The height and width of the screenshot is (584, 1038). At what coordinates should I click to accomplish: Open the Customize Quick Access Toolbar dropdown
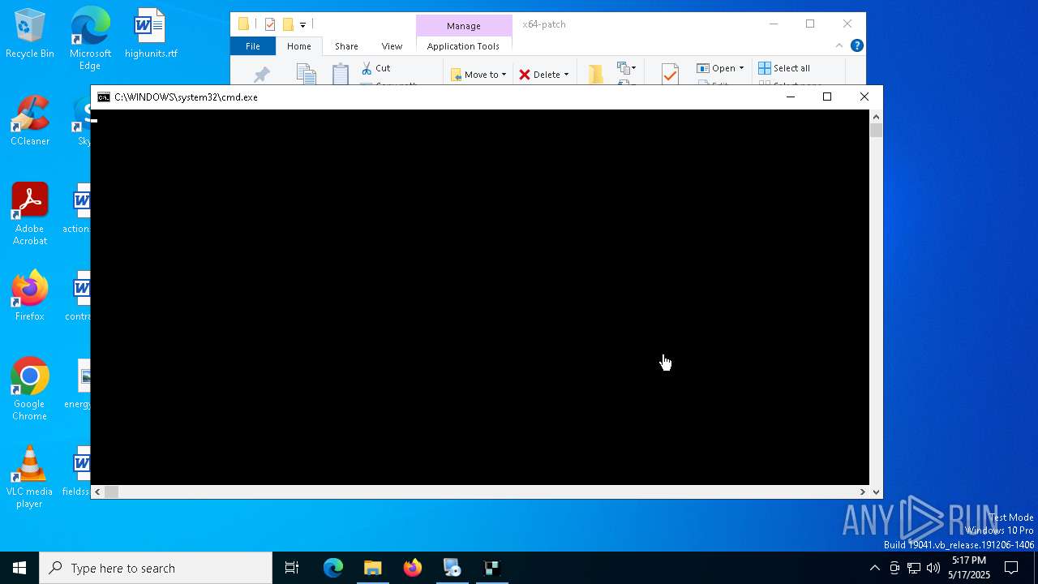(x=303, y=25)
